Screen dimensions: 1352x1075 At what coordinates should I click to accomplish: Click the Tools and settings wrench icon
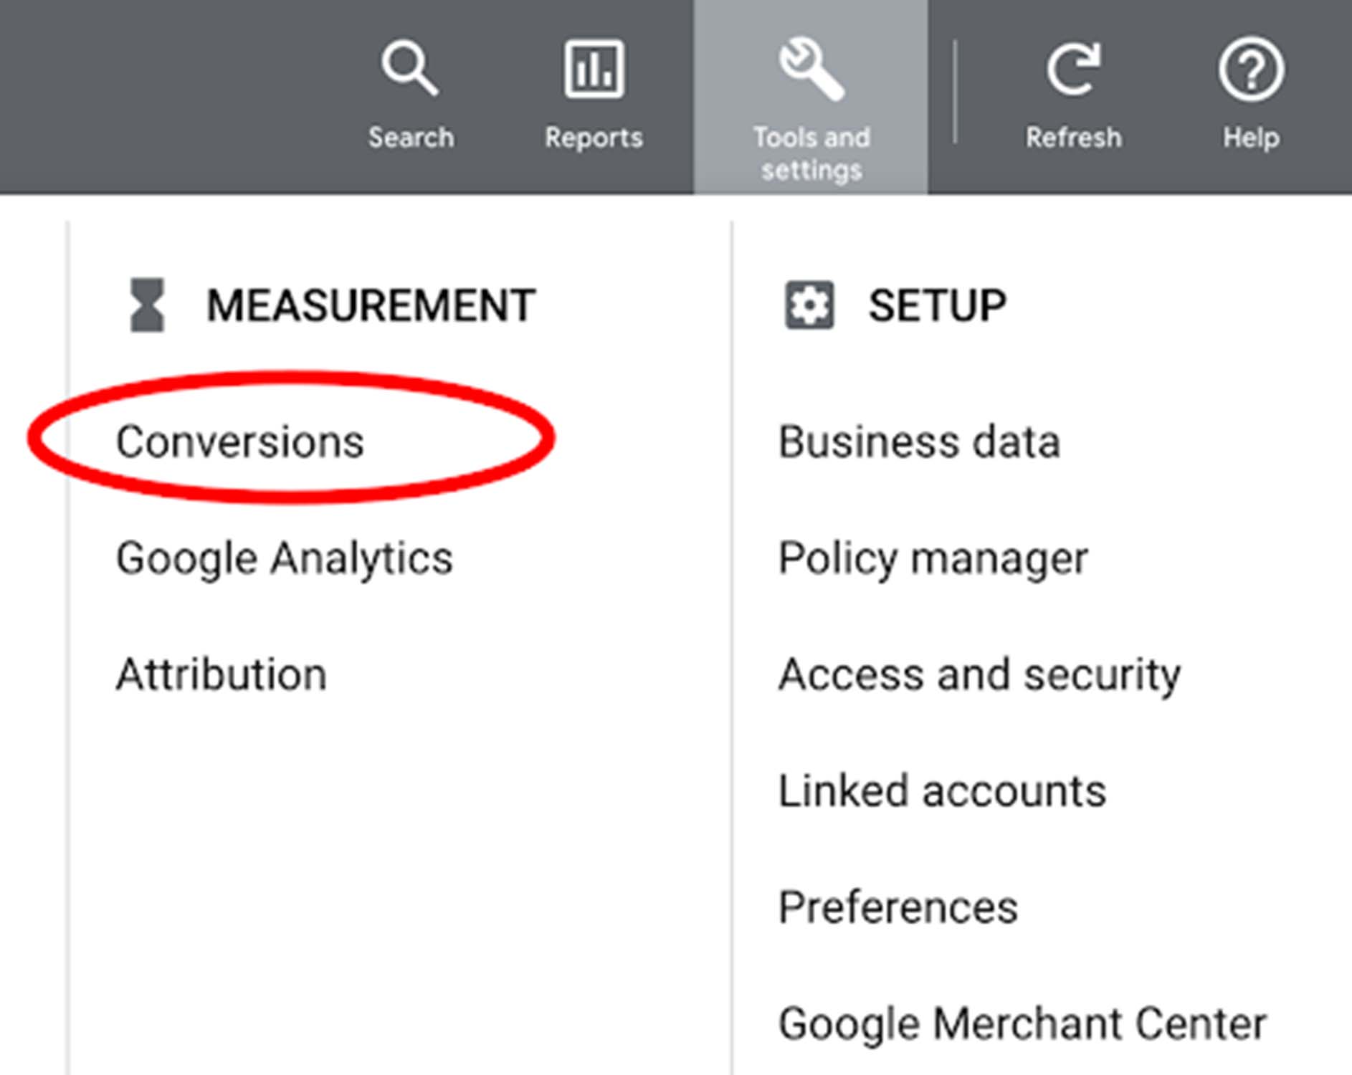pos(811,69)
